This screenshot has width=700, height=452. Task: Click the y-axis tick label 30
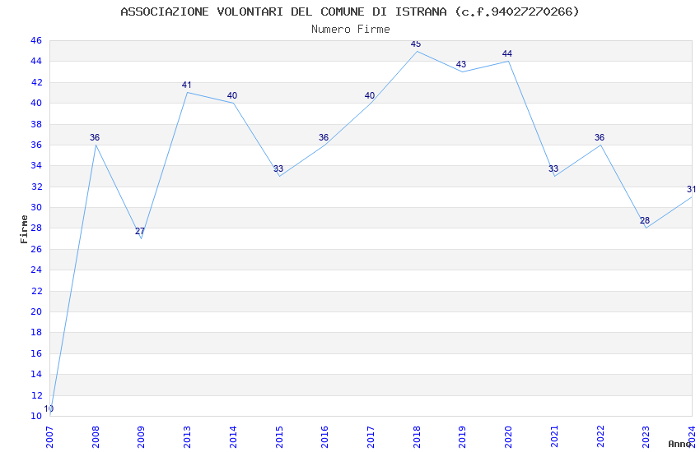pos(36,208)
